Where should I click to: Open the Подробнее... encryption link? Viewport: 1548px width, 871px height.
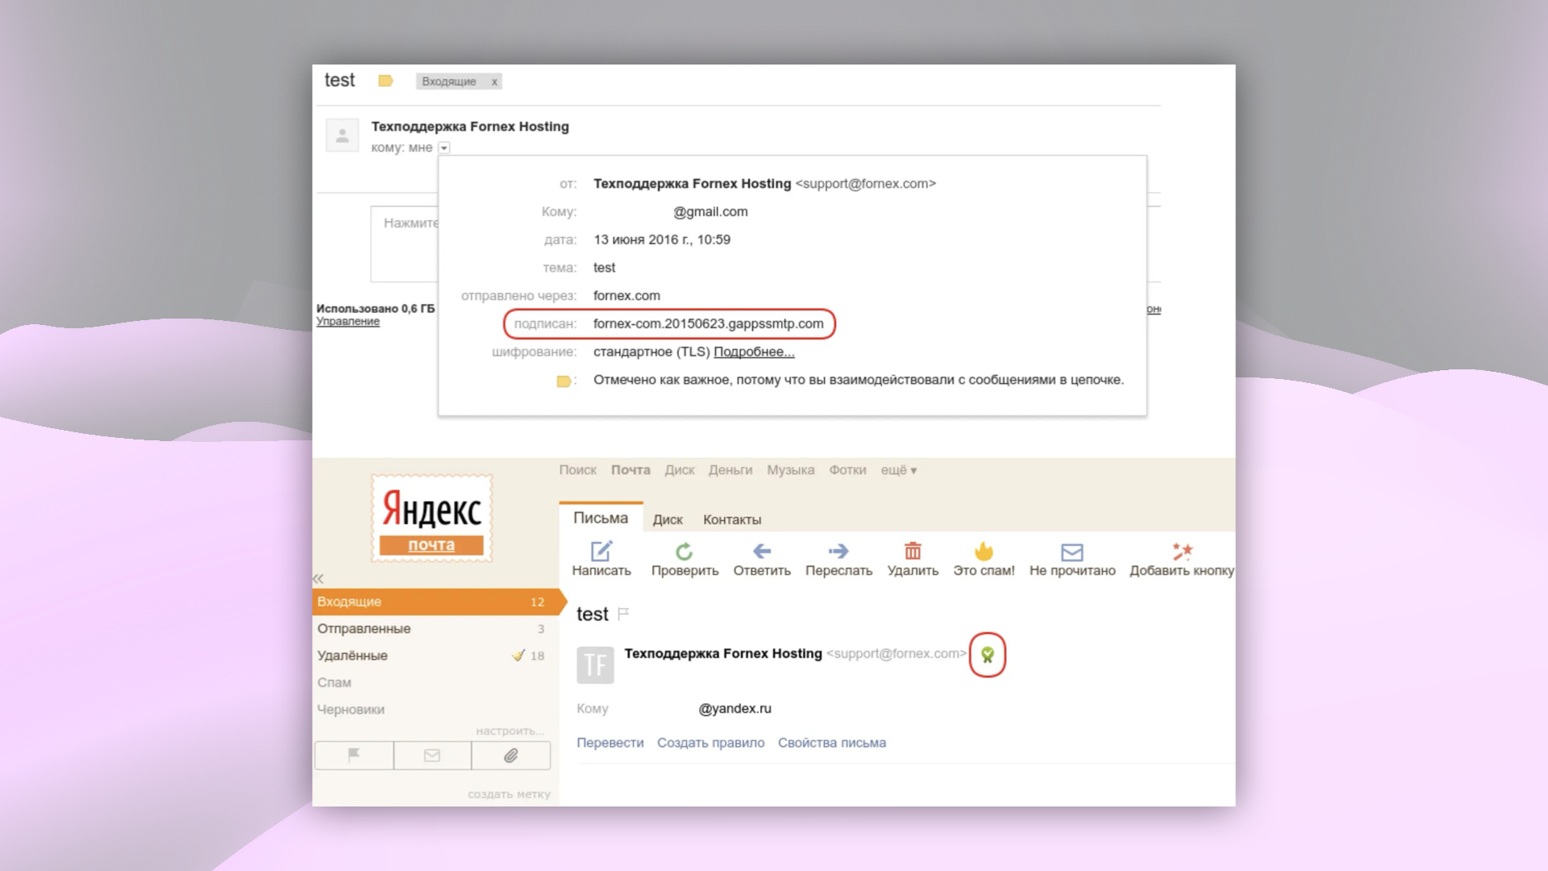(x=754, y=352)
